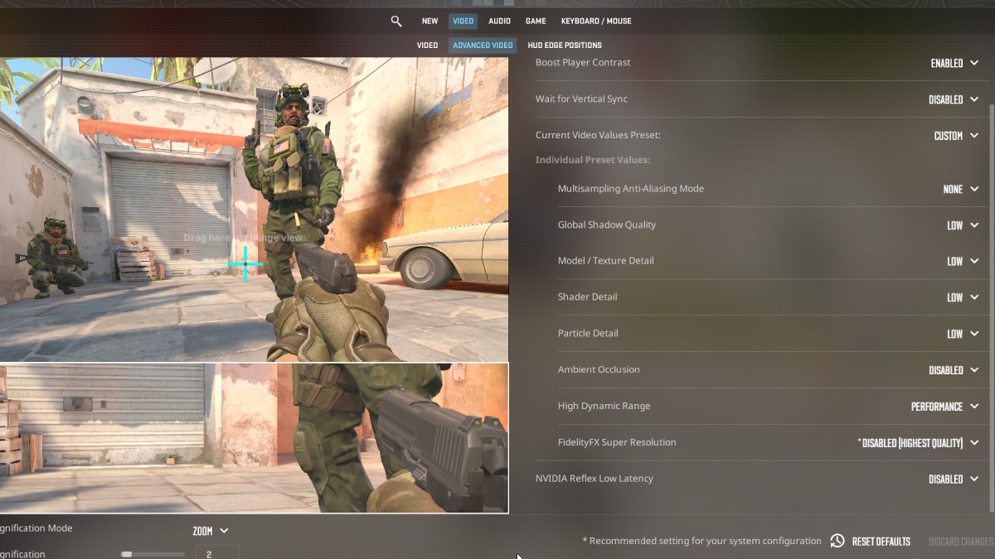This screenshot has height=559, width=995.
Task: Open the Wait for Vertical Sync dropdown
Action: coord(954,99)
